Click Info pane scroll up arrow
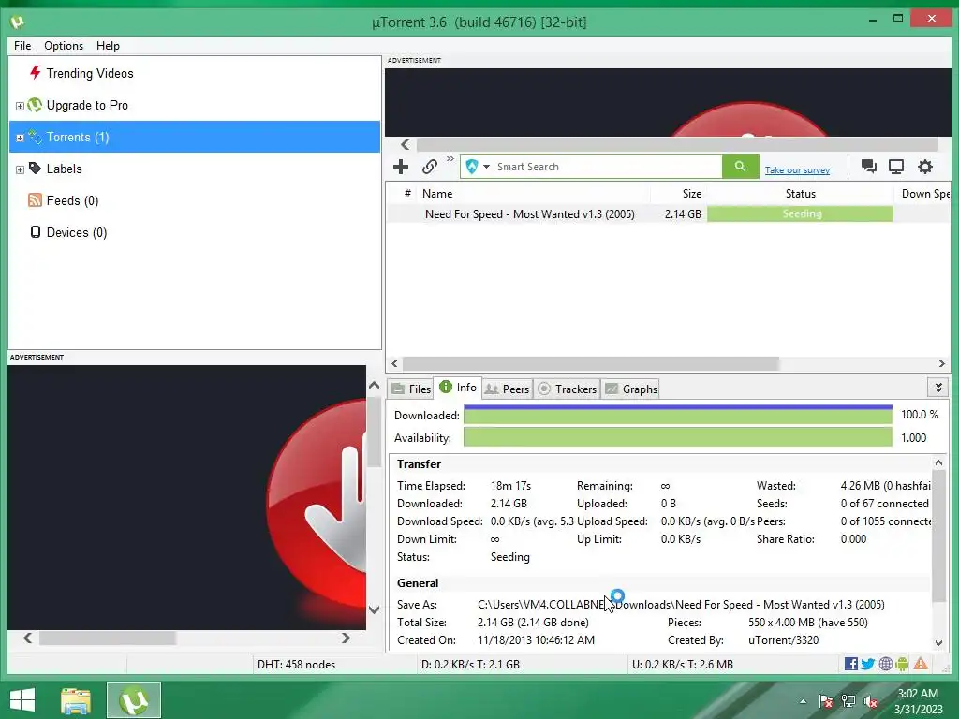959x719 pixels. pos(938,462)
